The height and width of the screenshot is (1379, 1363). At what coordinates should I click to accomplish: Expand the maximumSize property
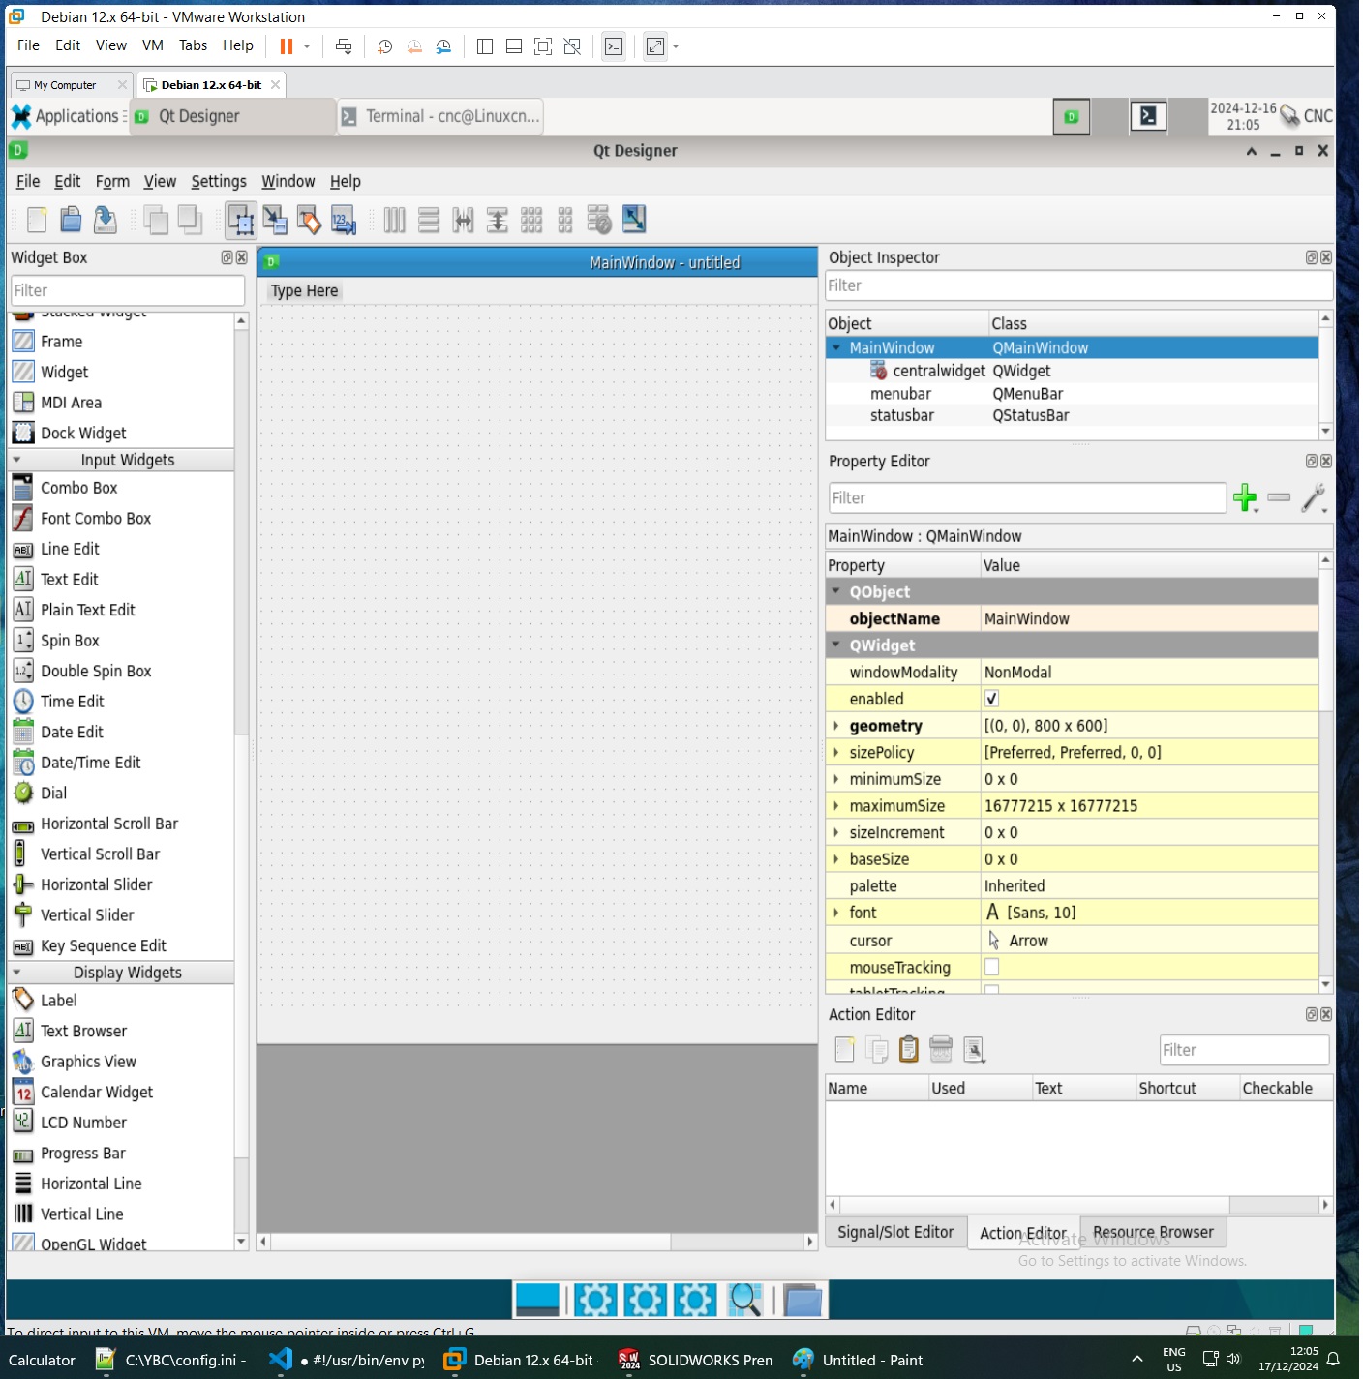point(836,805)
